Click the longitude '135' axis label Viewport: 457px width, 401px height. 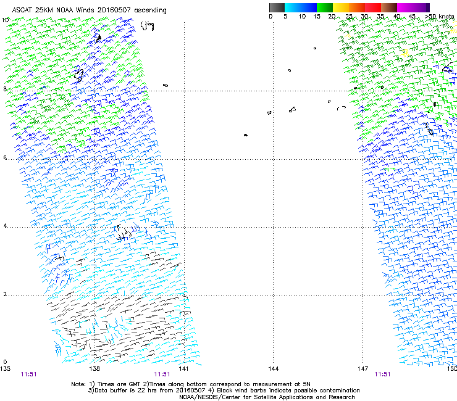point(5,369)
